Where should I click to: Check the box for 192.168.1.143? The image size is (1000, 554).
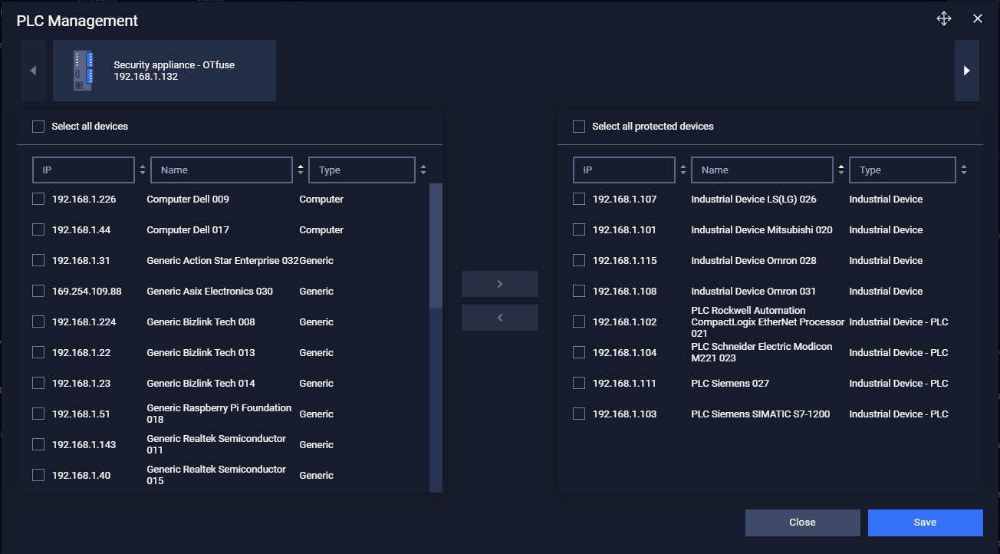coord(38,444)
